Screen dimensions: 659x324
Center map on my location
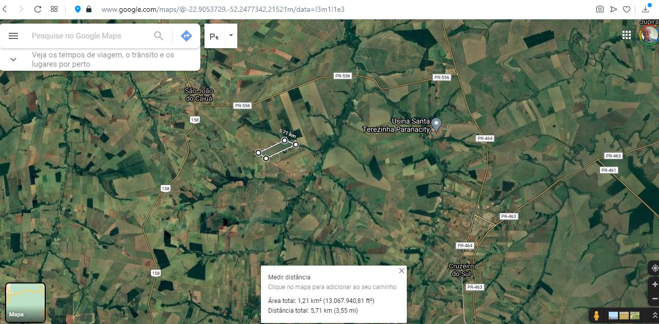click(655, 268)
